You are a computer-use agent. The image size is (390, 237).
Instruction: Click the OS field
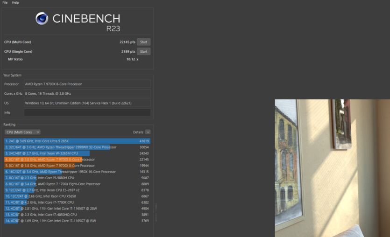coord(87,103)
